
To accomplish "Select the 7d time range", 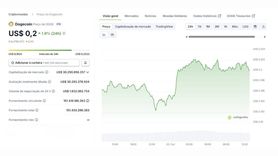I will pos(200,27).
